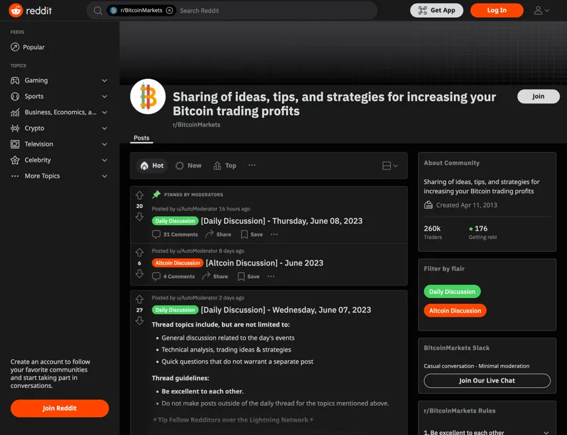Open the card view layout dropdown
The image size is (567, 435).
tap(389, 166)
